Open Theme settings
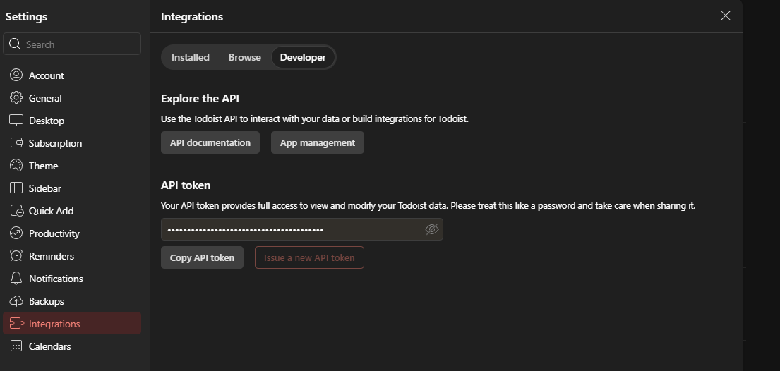 coord(72,166)
